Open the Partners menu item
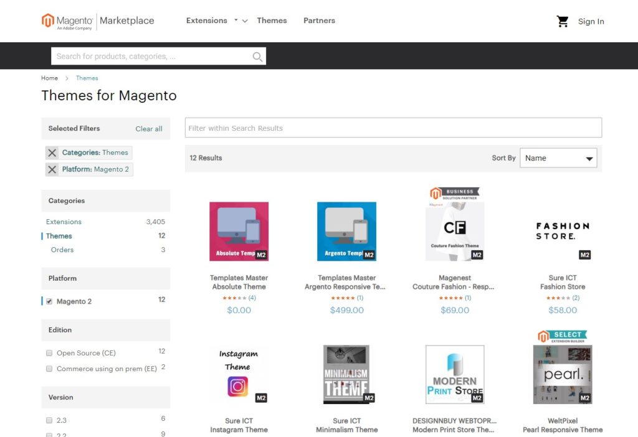This screenshot has height=437, width=638. coord(320,21)
